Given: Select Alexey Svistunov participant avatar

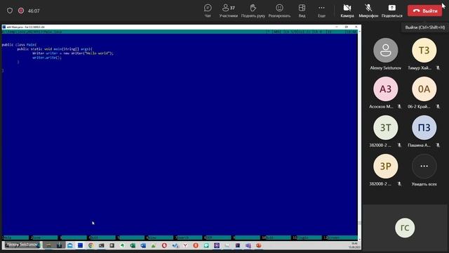Looking at the screenshot, I should click(x=385, y=50).
